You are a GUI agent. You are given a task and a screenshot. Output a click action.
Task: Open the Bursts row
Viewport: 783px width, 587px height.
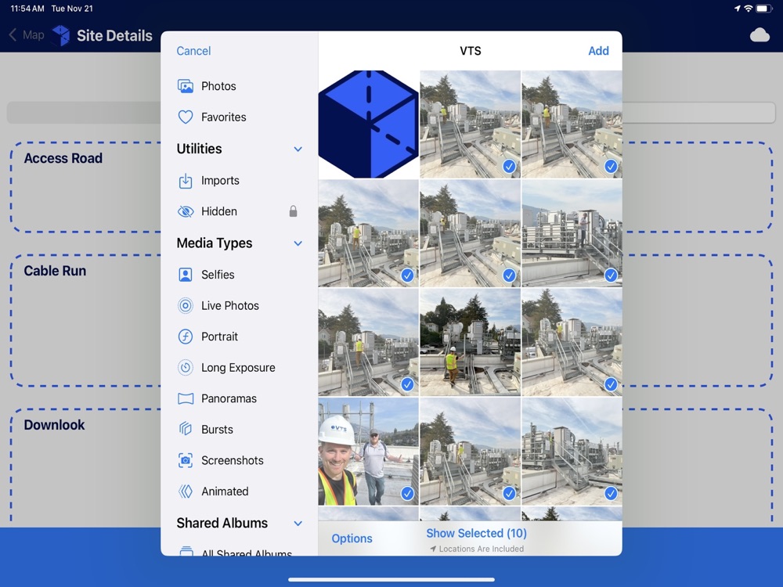[x=239, y=429]
